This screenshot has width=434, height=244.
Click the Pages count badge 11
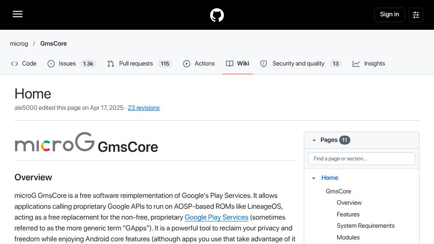pyautogui.click(x=344, y=140)
